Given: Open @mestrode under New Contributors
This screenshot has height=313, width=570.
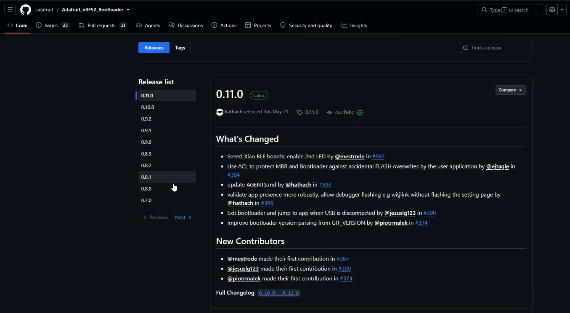Looking at the screenshot, I should click(242, 259).
